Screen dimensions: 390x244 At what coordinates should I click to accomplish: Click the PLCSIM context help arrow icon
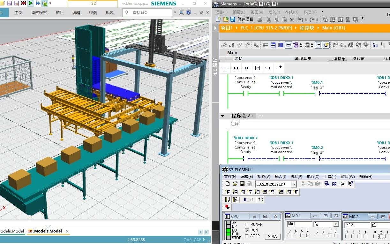[351, 184]
